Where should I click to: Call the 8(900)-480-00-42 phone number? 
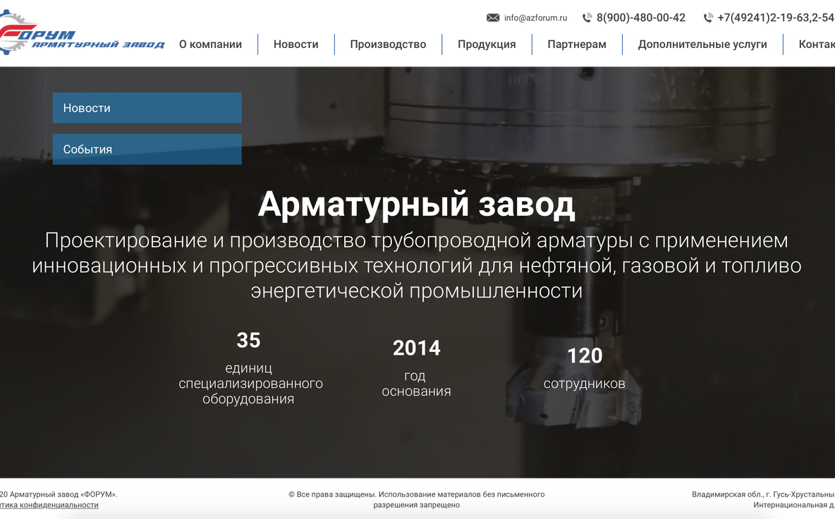click(x=640, y=18)
